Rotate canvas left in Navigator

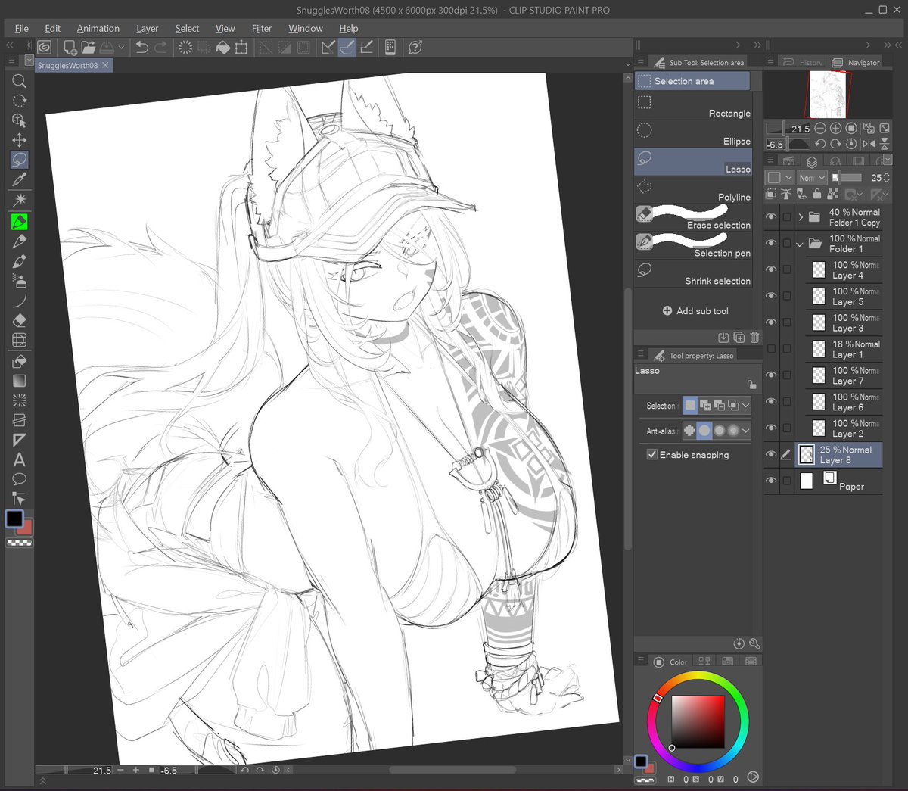tap(820, 144)
